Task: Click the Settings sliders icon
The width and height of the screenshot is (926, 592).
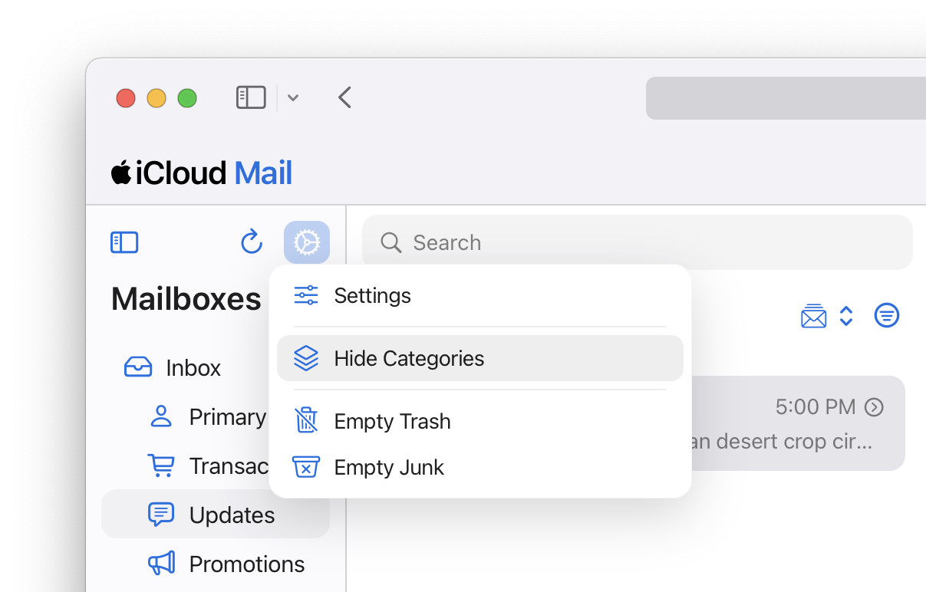Action: [x=306, y=295]
